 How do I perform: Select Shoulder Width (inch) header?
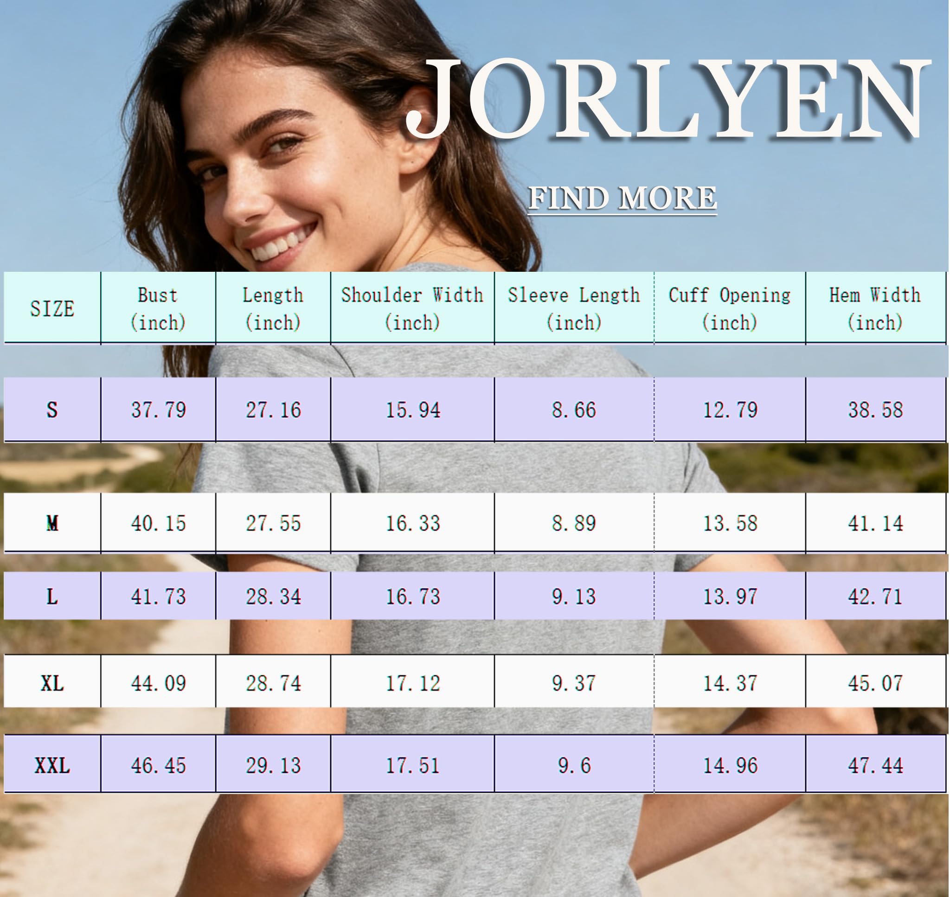pyautogui.click(x=412, y=308)
